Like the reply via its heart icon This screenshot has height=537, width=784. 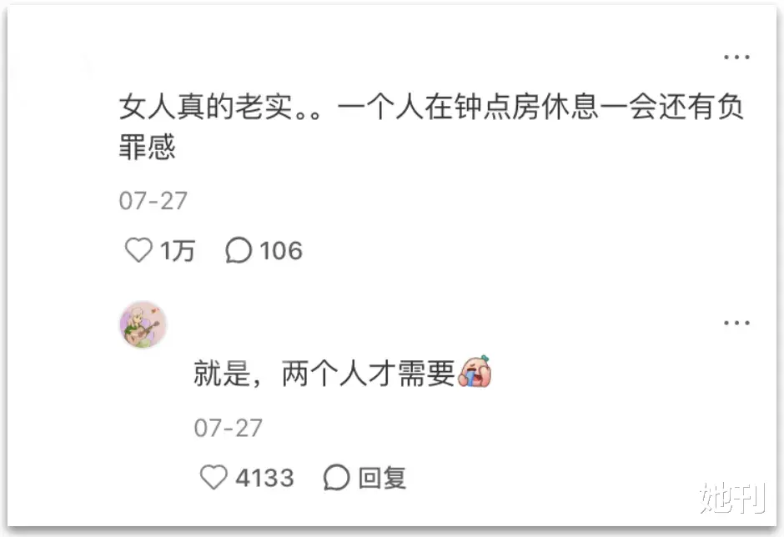(214, 476)
